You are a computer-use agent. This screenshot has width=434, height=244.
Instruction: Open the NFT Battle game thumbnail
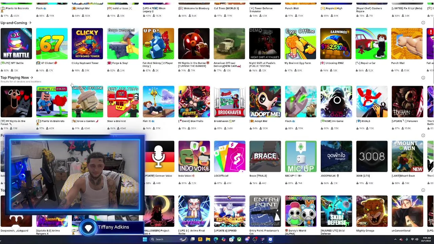(x=16, y=44)
